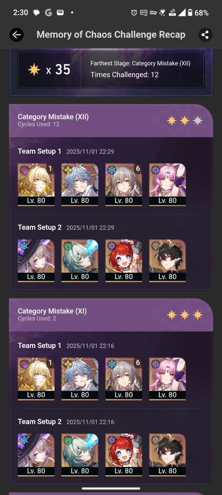
Task: Tap black-haired horned character in Stage XI Team 2
Action: point(167,455)
